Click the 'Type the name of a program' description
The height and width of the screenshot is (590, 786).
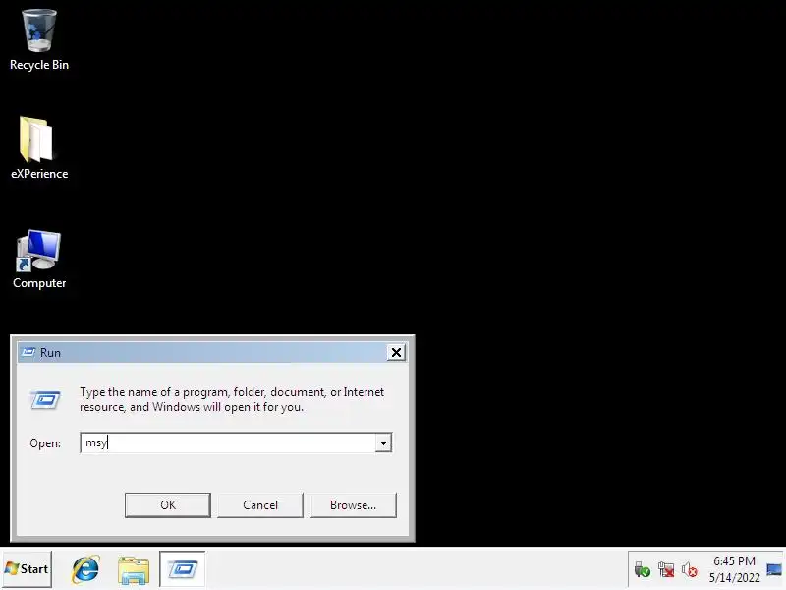click(232, 399)
